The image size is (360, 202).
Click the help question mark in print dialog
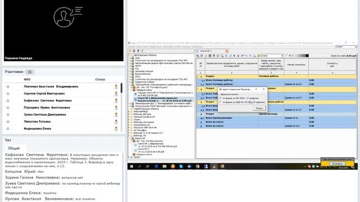coord(256,89)
